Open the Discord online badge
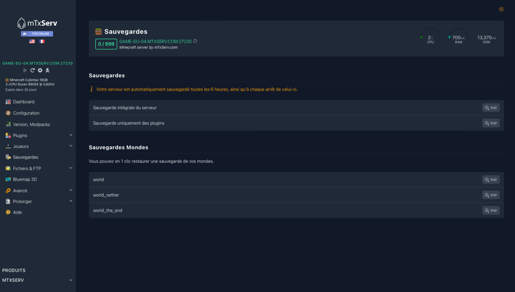Viewport: 515px width, 292px height. pyautogui.click(x=37, y=34)
